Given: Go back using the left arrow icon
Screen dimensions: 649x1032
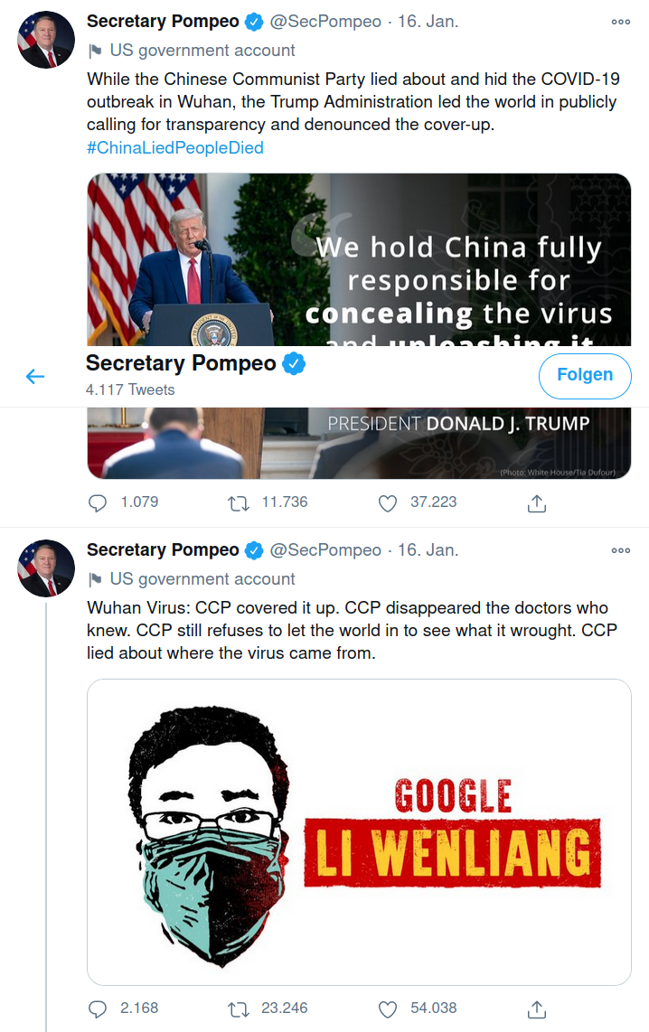Looking at the screenshot, I should 35,377.
